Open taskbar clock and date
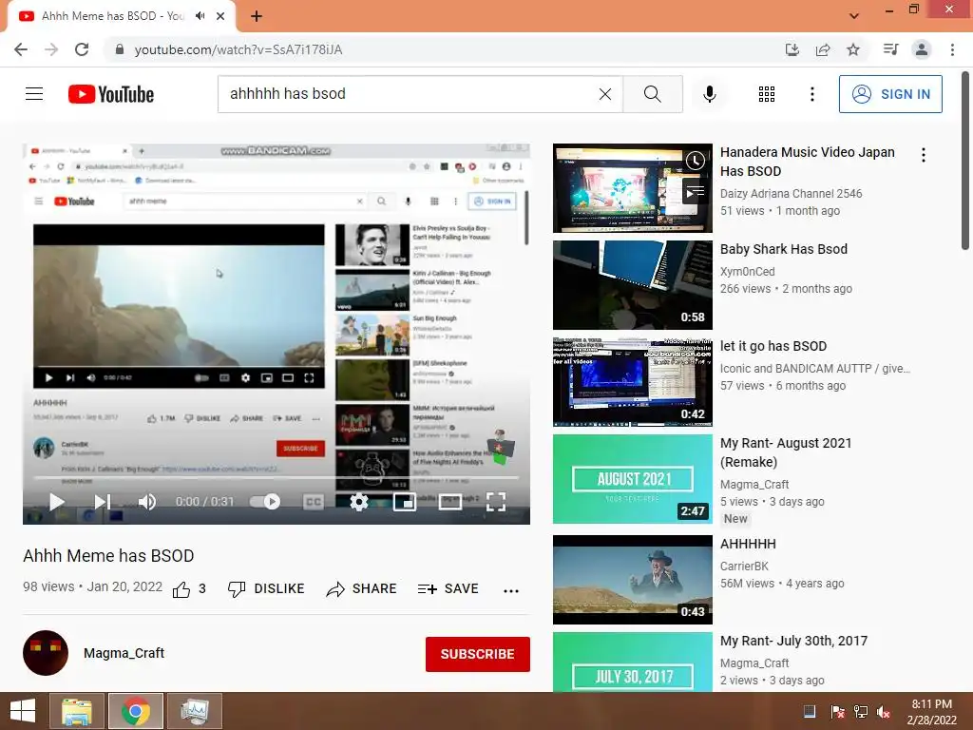 click(931, 712)
